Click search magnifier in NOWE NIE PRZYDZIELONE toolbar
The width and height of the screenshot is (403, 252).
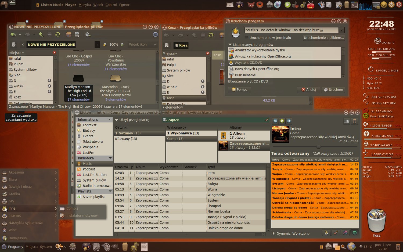87,34
